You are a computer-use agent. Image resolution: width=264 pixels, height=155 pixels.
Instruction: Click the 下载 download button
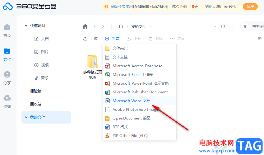tap(134, 39)
